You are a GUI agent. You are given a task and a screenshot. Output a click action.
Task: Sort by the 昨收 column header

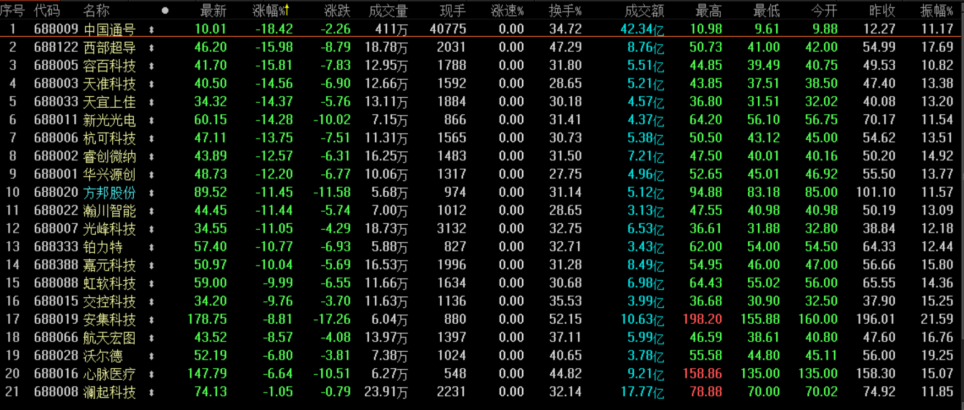click(x=882, y=10)
